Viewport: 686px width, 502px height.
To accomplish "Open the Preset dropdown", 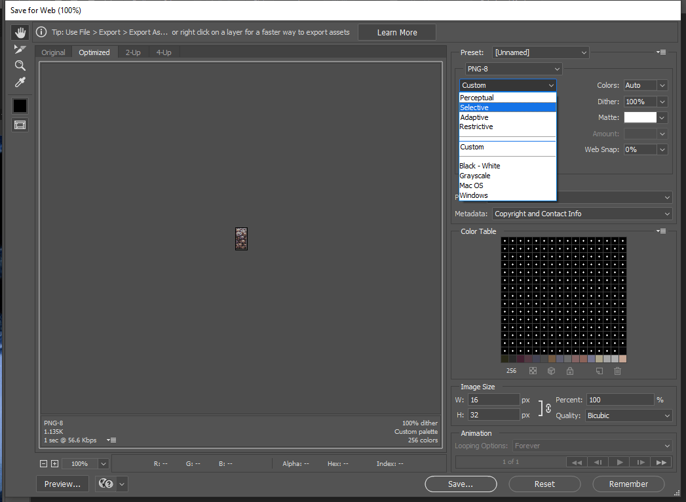I will pos(541,52).
